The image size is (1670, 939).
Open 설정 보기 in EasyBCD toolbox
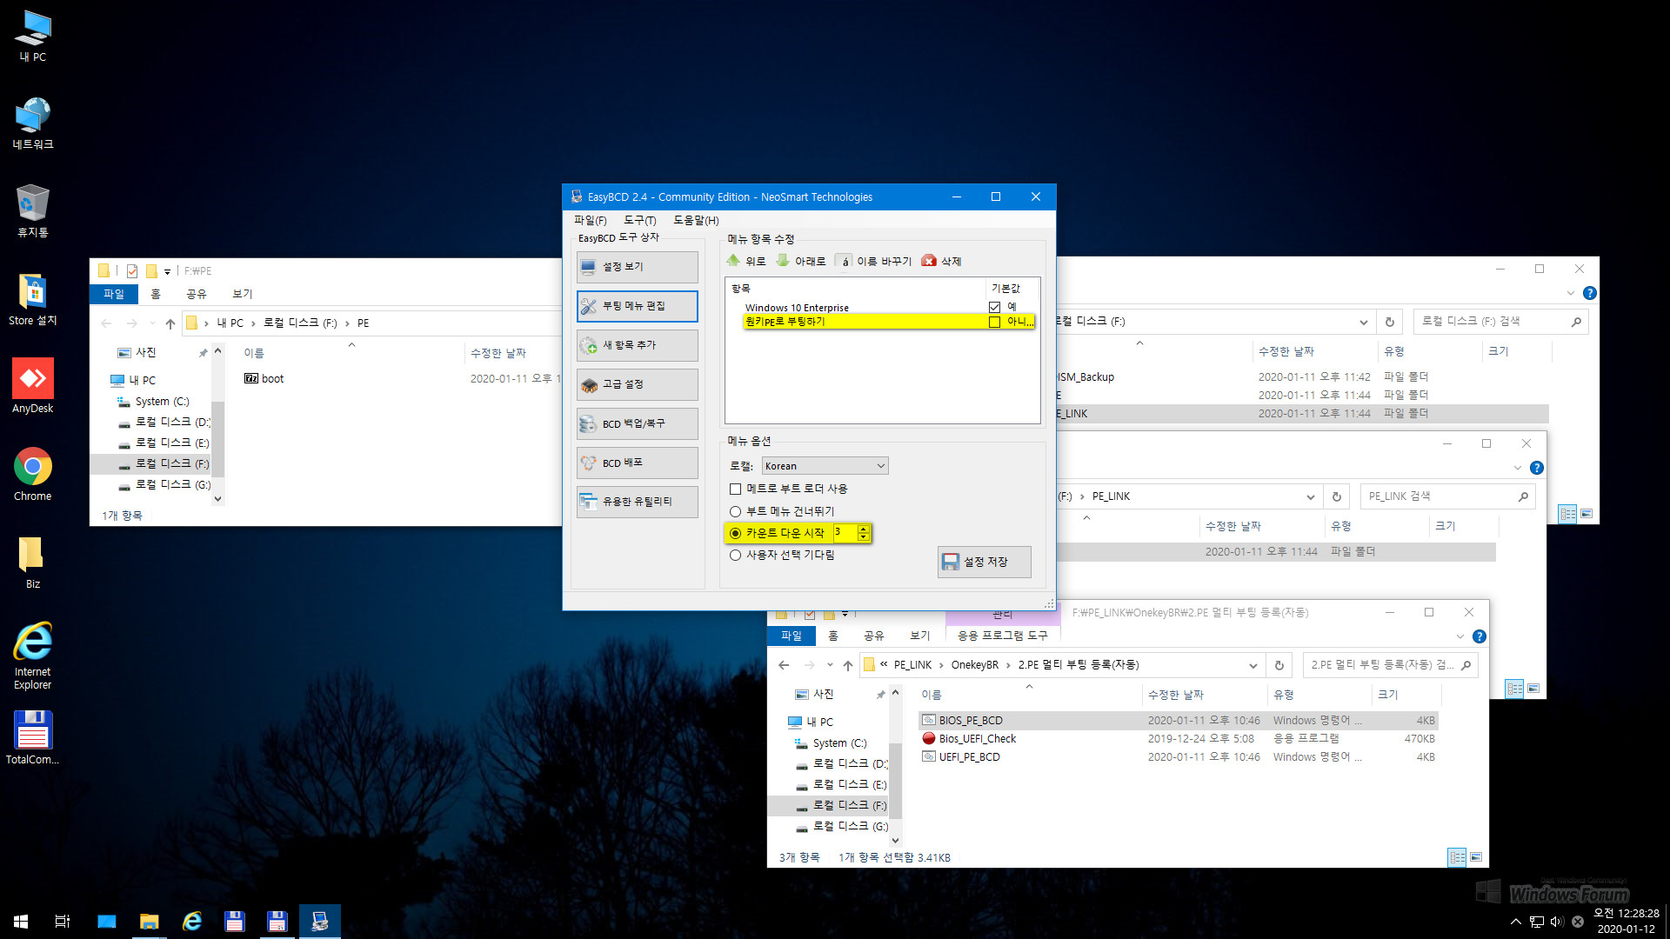(637, 267)
